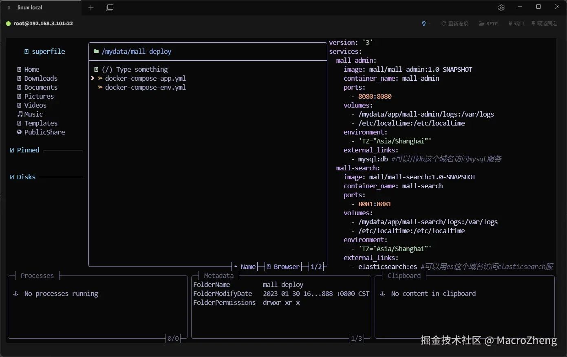
Task: Select docker-compose-app.yml file
Action: click(145, 78)
